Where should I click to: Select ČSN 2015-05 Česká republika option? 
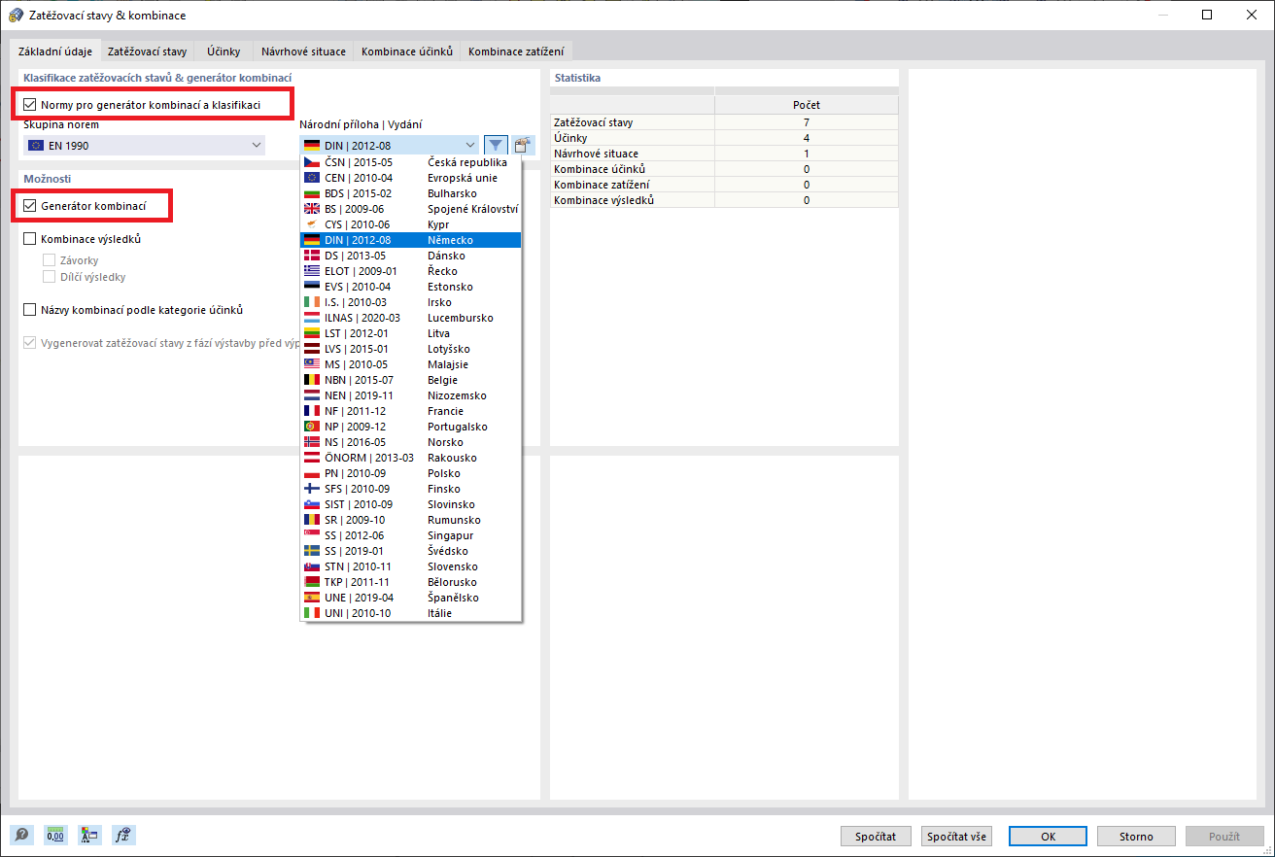(411, 162)
